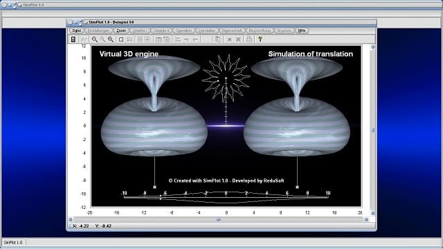This screenshot has width=443, height=249.
Task: Click the first toolbar icon resembling a calculator
Action: coord(73,39)
